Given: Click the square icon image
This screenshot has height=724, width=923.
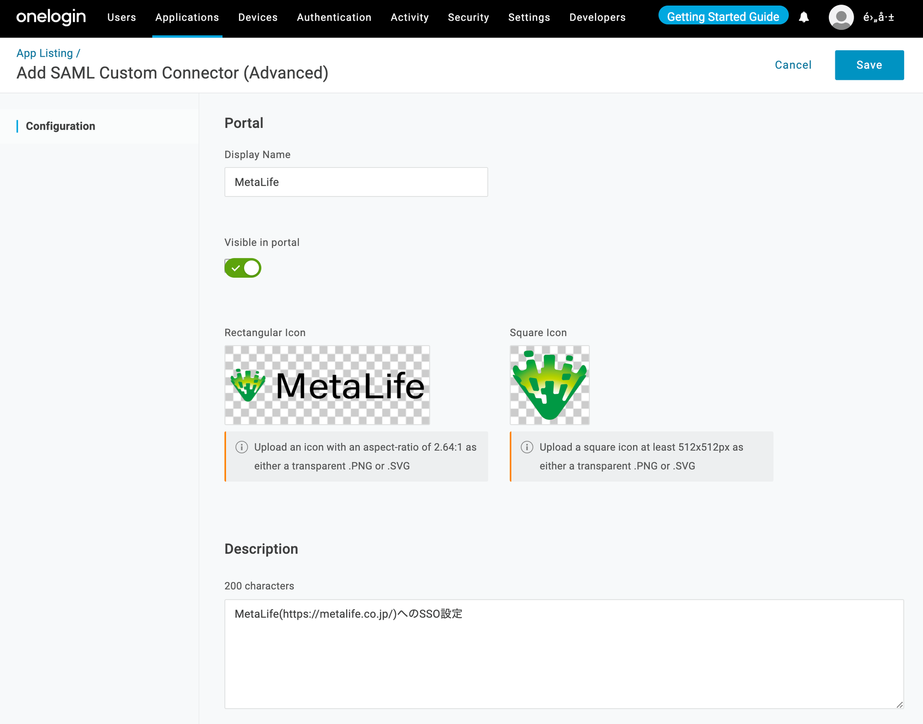Looking at the screenshot, I should 549,385.
